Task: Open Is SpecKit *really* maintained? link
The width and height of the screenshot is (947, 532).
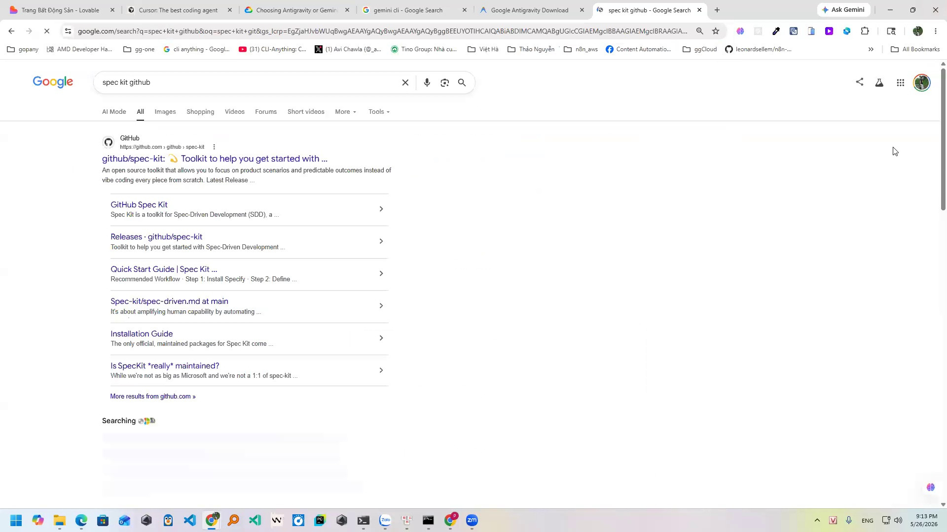Action: point(165,366)
